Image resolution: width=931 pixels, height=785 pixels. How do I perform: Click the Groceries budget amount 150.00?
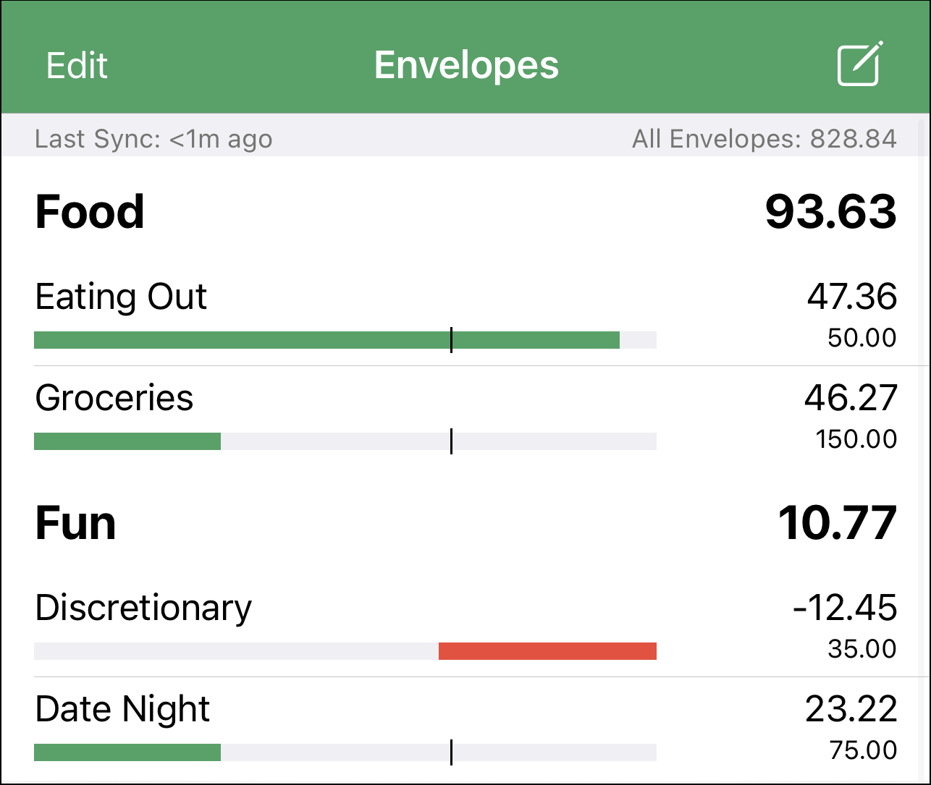point(856,439)
